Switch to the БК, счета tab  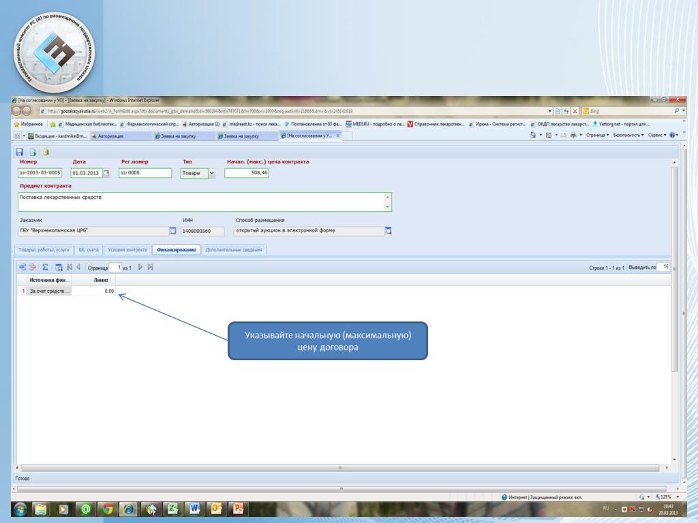[x=89, y=250]
